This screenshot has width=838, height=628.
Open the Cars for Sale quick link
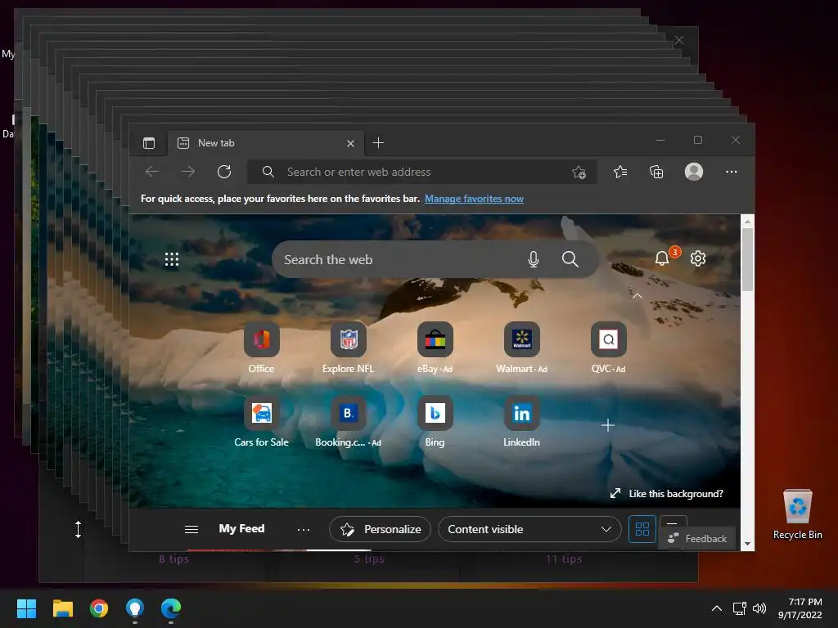tap(261, 421)
